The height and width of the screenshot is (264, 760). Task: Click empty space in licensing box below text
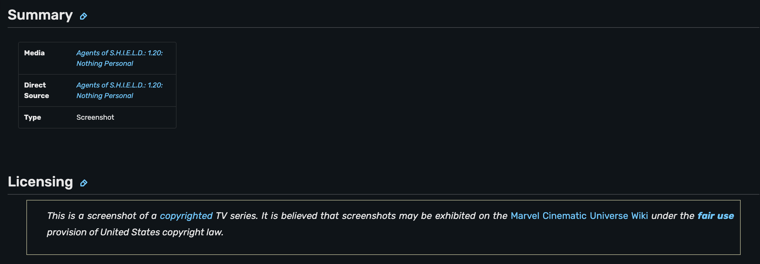[383, 246]
